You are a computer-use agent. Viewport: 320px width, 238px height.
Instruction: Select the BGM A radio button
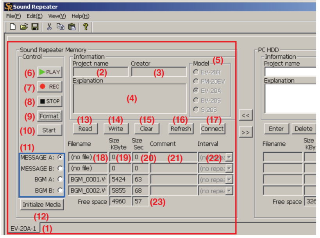click(x=60, y=179)
